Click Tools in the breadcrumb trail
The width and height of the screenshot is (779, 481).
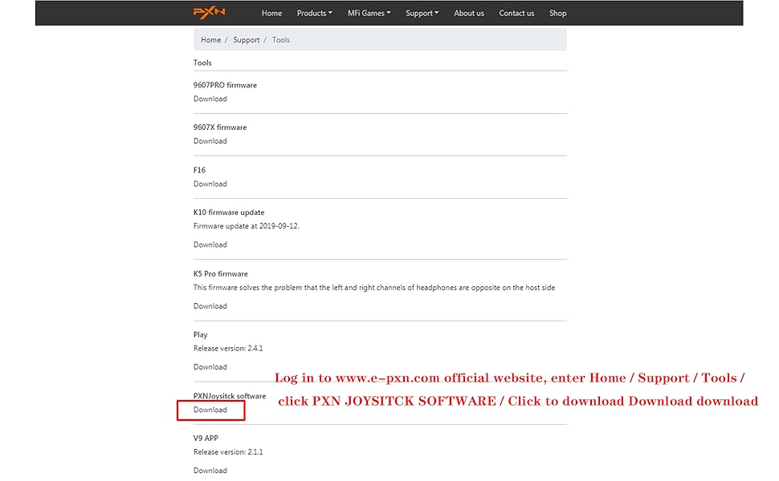pyautogui.click(x=280, y=40)
